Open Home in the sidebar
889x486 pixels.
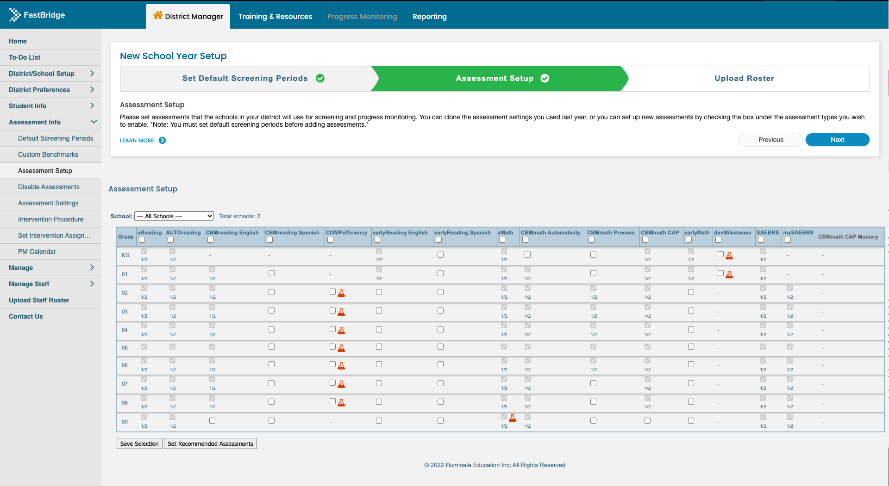[x=50, y=41]
